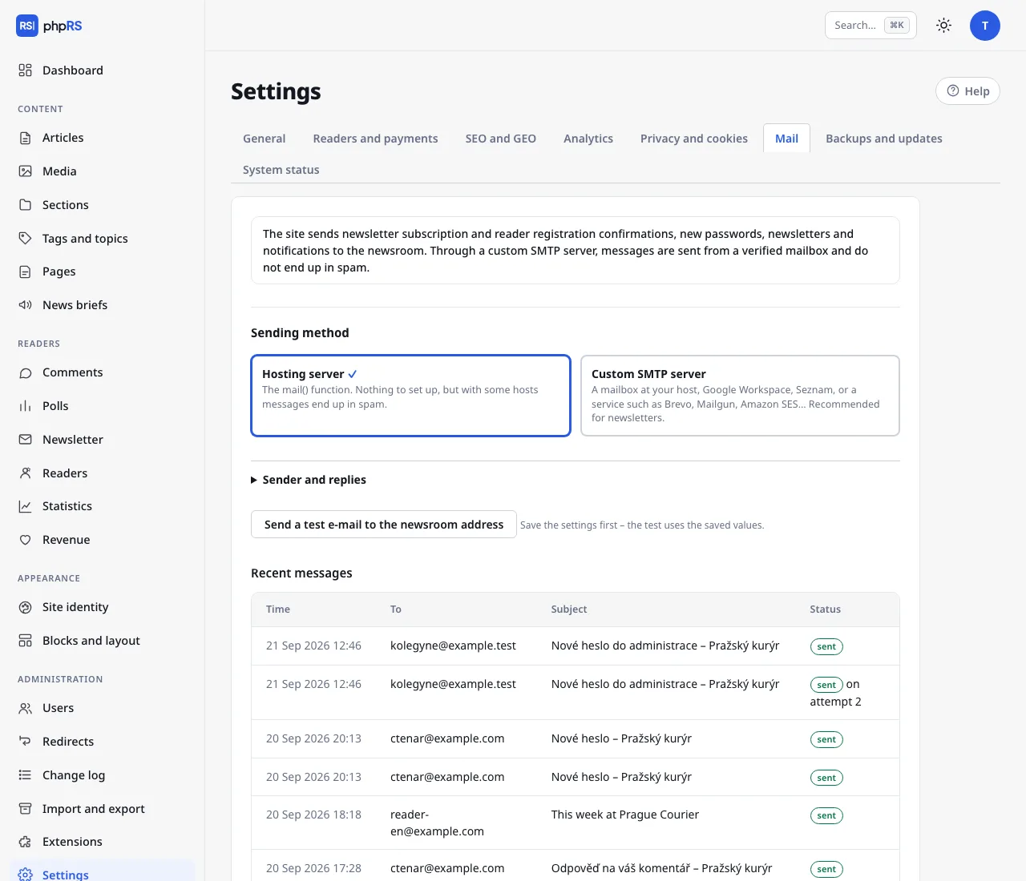Image resolution: width=1026 pixels, height=881 pixels.
Task: Click the Tags and topics tag icon
Action: [26, 239]
